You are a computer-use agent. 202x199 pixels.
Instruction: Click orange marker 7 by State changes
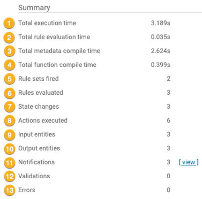point(10,107)
